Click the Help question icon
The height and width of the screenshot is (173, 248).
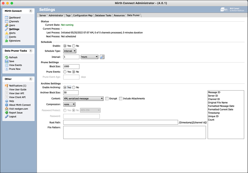6,101
